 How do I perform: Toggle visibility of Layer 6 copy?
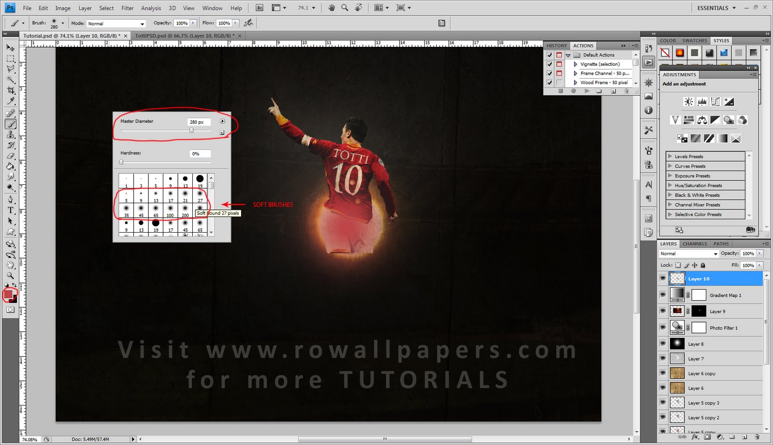point(663,373)
